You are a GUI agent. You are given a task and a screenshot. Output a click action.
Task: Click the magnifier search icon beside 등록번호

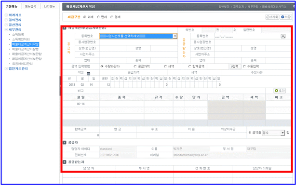point(283,36)
